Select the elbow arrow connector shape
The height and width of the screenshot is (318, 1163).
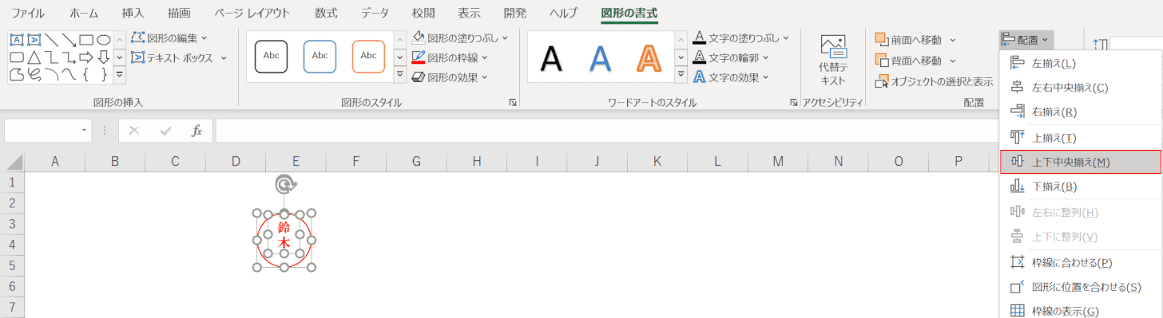click(x=69, y=57)
